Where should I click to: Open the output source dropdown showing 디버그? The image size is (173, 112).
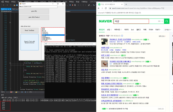(29, 97)
